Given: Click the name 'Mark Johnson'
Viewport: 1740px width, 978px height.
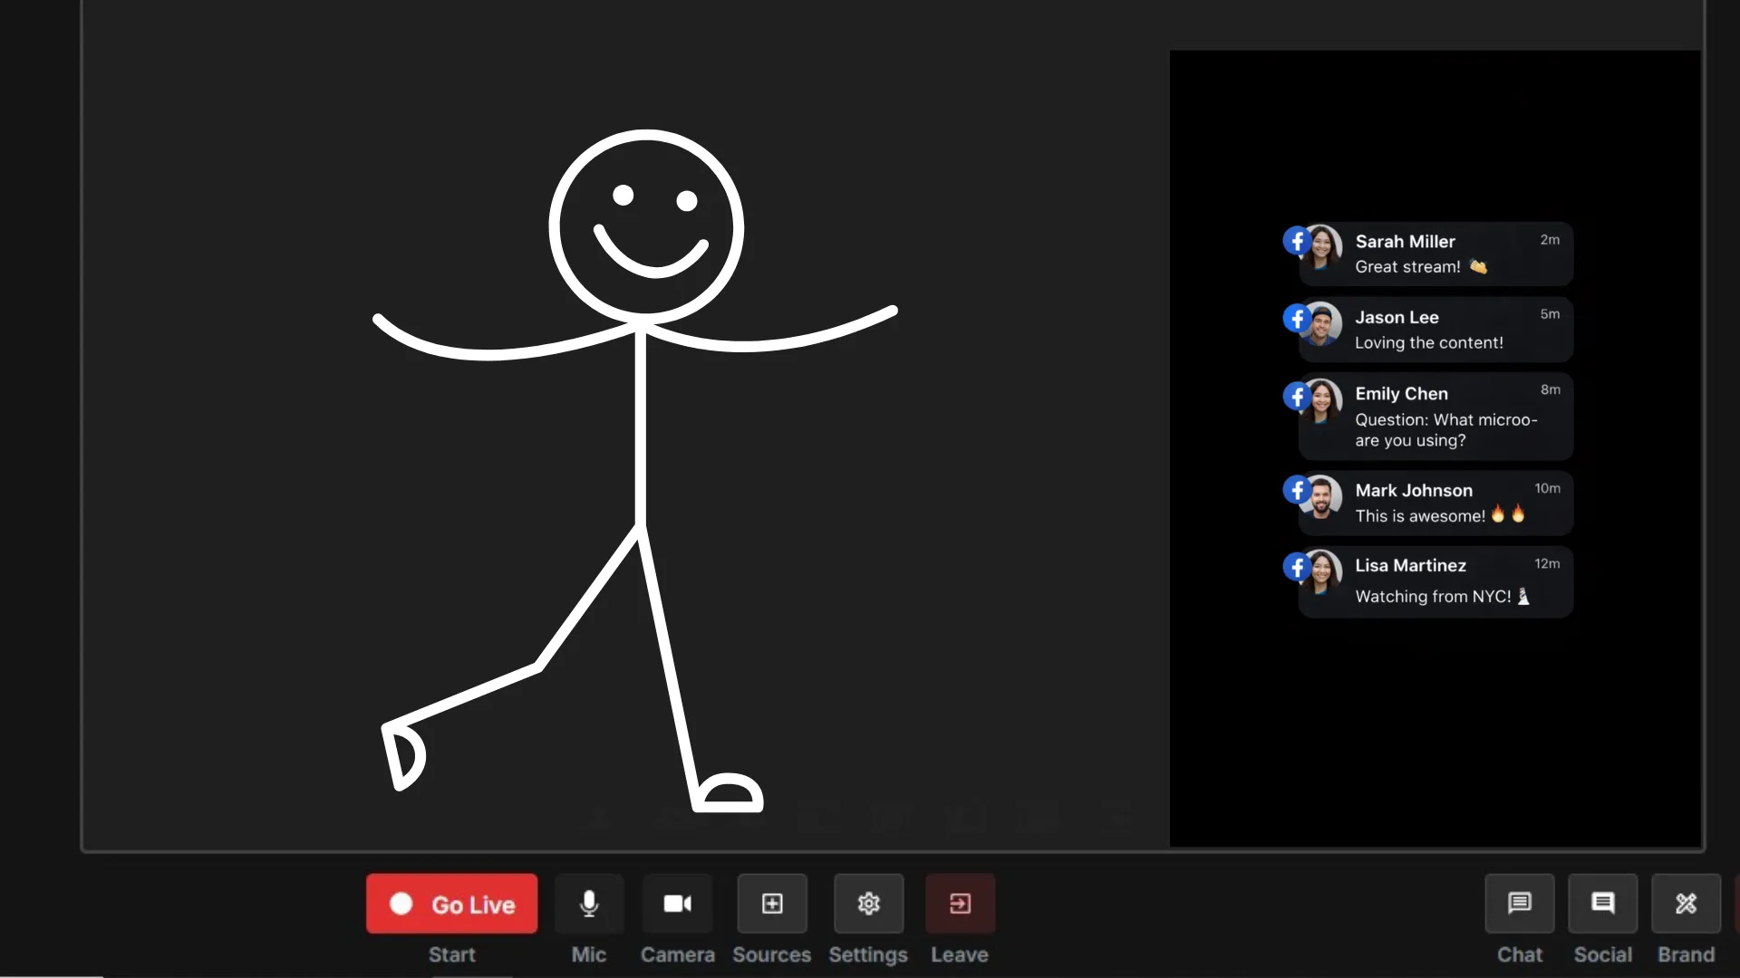Looking at the screenshot, I should [1414, 491].
